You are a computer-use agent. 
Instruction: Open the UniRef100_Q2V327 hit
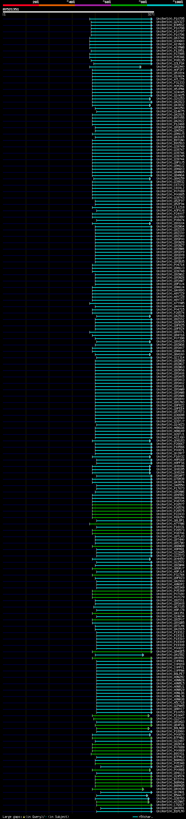[170, 22]
